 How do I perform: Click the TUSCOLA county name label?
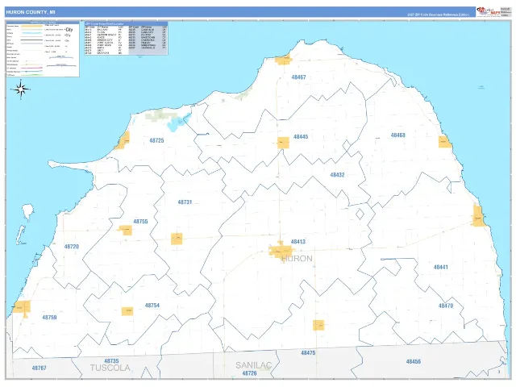pyautogui.click(x=110, y=368)
